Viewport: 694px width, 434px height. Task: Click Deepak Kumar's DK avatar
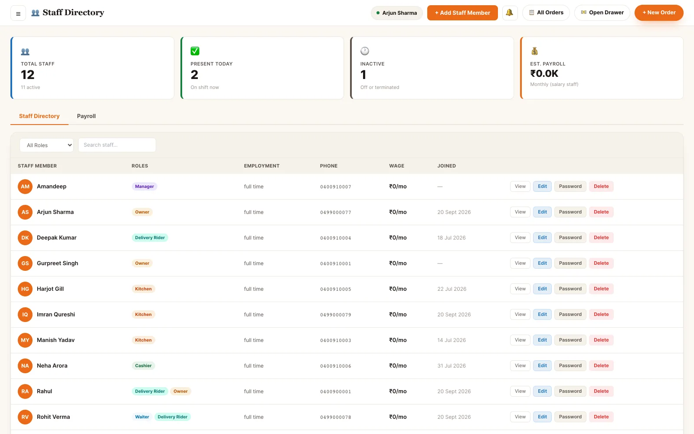pos(25,238)
